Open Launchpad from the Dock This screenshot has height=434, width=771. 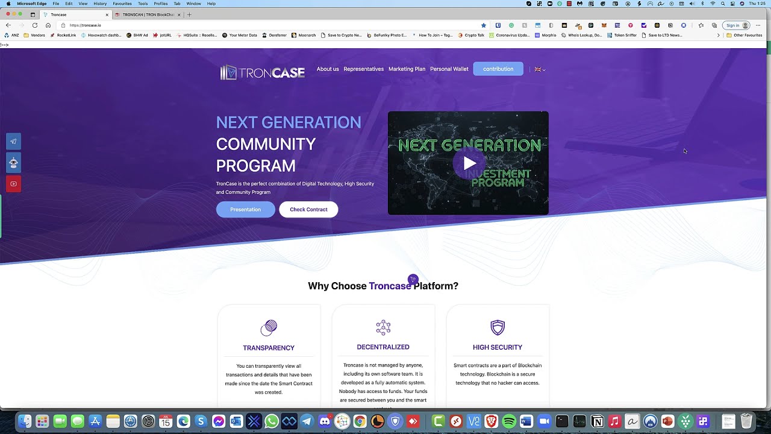click(42, 421)
